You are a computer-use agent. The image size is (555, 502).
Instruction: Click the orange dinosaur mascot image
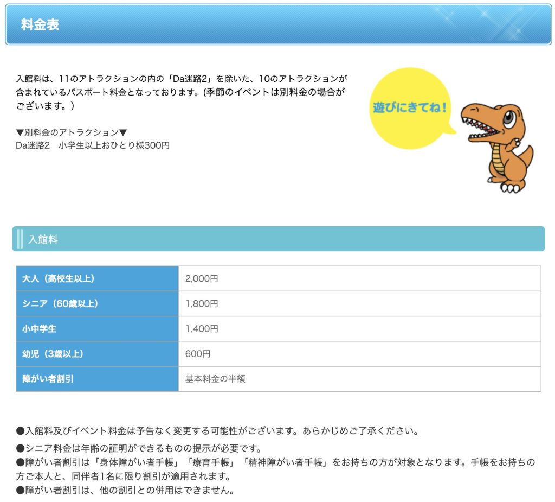(x=499, y=145)
